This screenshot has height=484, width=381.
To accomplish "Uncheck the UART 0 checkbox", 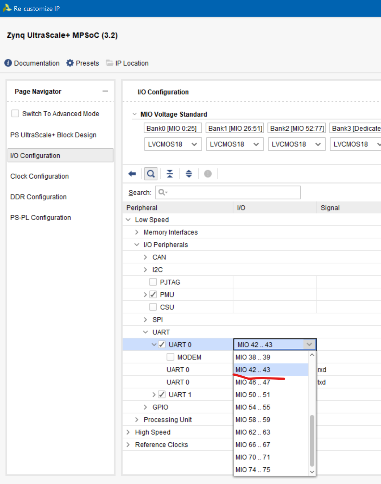I will click(162, 345).
